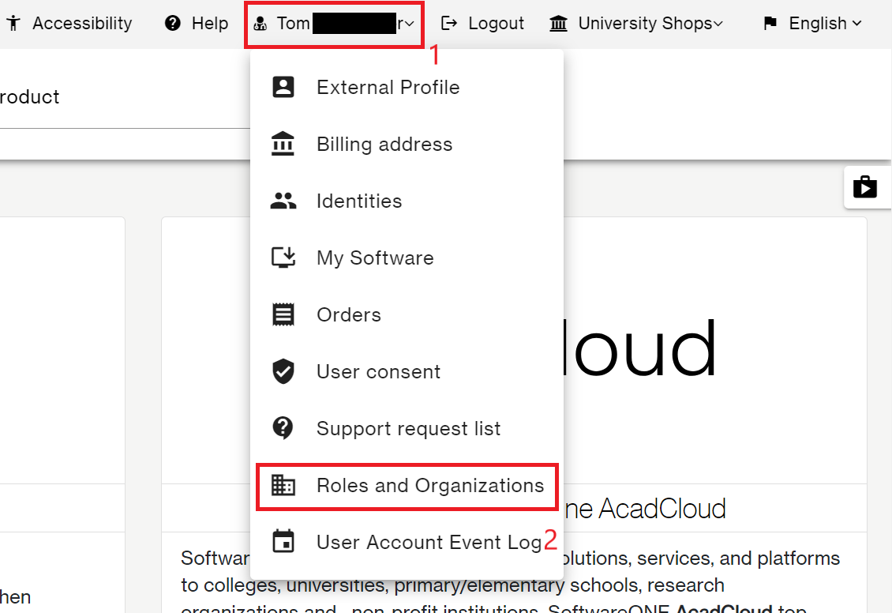This screenshot has width=892, height=613.
Task: Click the Orders receipt icon
Action: (x=283, y=314)
